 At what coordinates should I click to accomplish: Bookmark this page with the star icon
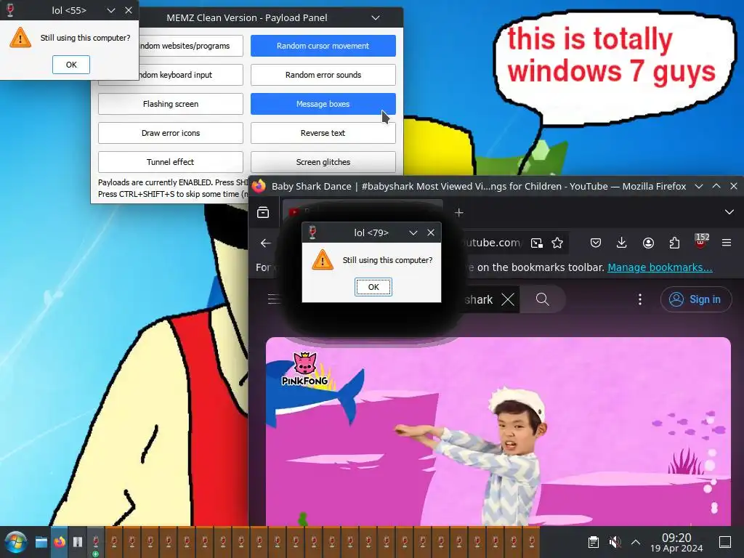[557, 243]
